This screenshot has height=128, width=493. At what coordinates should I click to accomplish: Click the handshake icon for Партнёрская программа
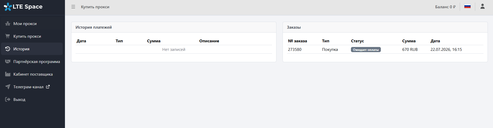[8, 61]
